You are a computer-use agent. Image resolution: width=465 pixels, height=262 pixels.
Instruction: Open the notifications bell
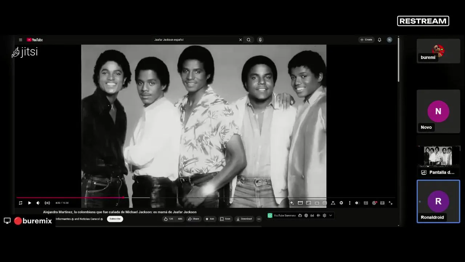tap(379, 40)
